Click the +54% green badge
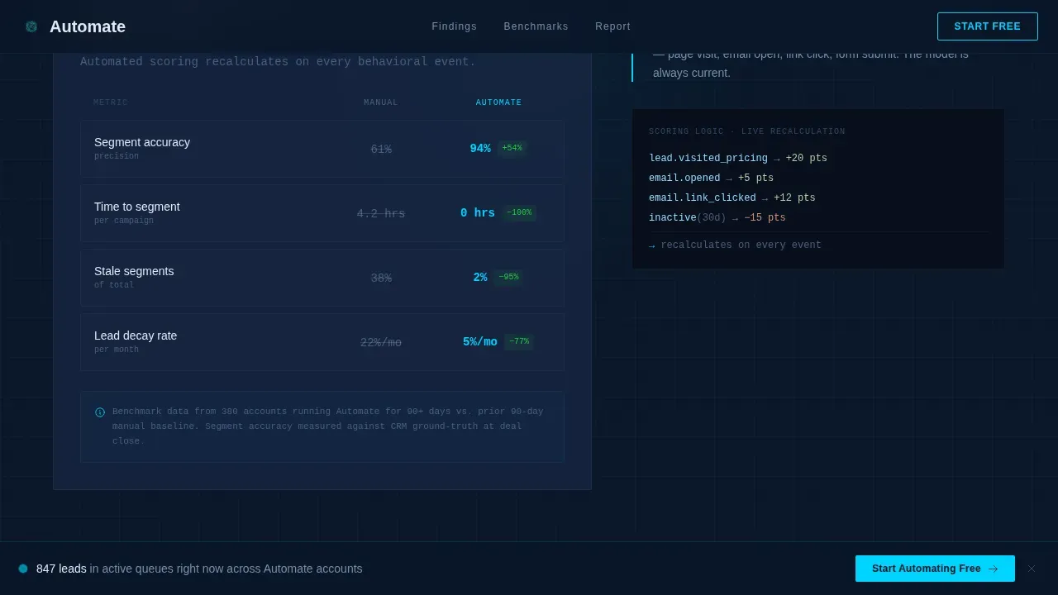This screenshot has height=595, width=1058. [x=512, y=149]
